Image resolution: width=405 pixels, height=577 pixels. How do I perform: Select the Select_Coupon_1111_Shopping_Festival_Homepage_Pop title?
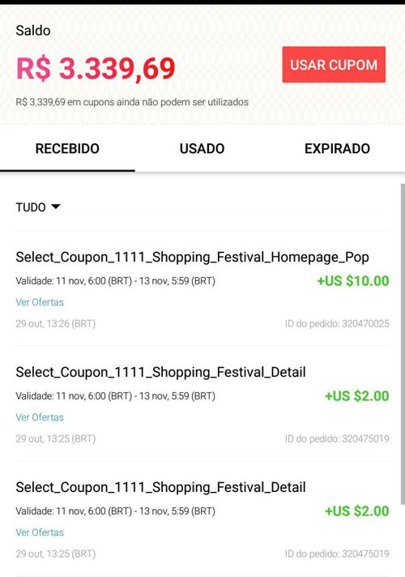(x=193, y=257)
